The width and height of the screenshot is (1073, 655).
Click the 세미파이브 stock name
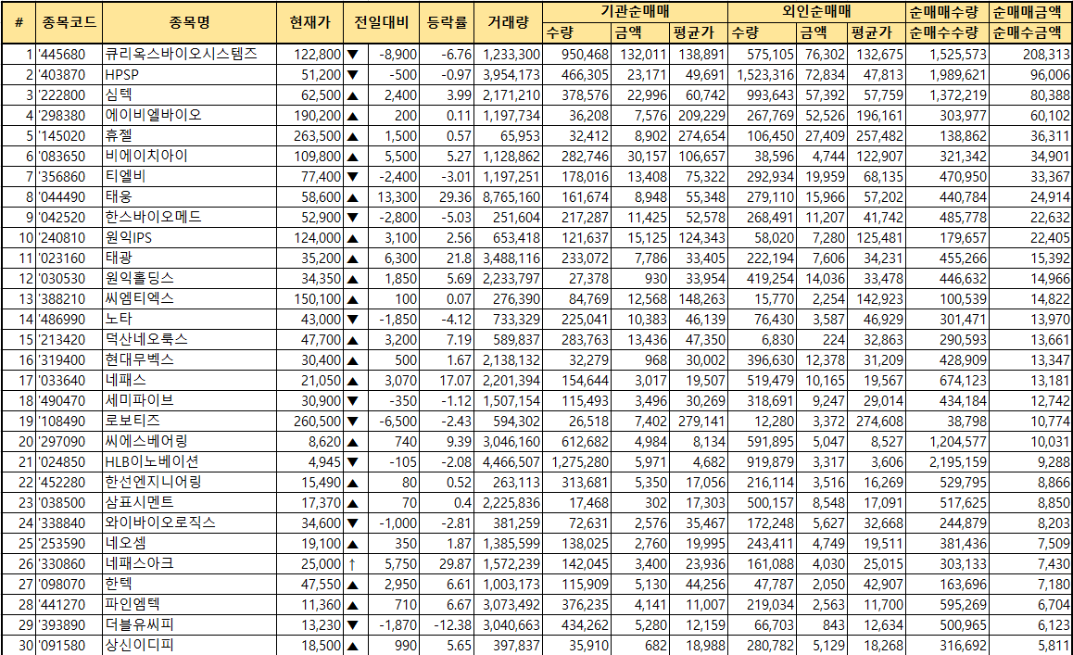point(140,400)
